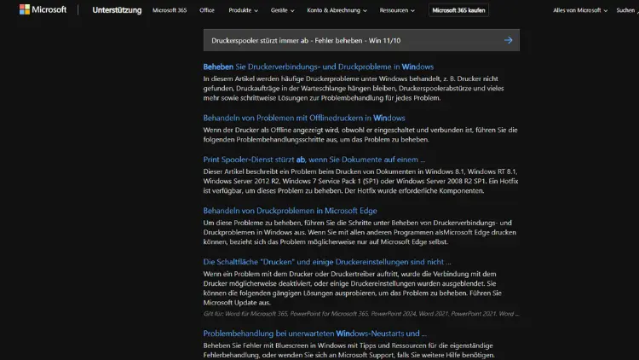Open Print Spooler-Dienst stürzt ab result
This screenshot has height=360, width=639.
coord(314,160)
